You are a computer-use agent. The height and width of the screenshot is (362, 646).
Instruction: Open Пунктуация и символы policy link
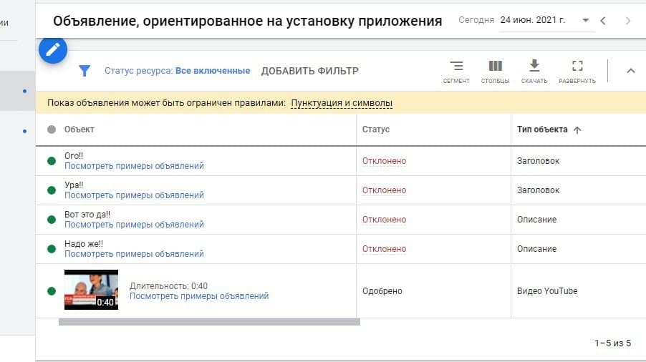[342, 103]
